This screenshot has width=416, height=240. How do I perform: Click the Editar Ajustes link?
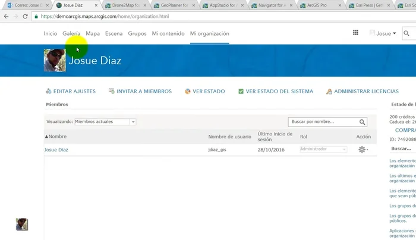point(74,91)
